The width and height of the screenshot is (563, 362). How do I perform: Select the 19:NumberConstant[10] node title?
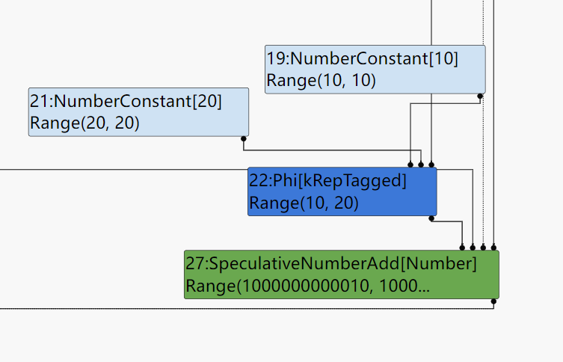pyautogui.click(x=362, y=58)
